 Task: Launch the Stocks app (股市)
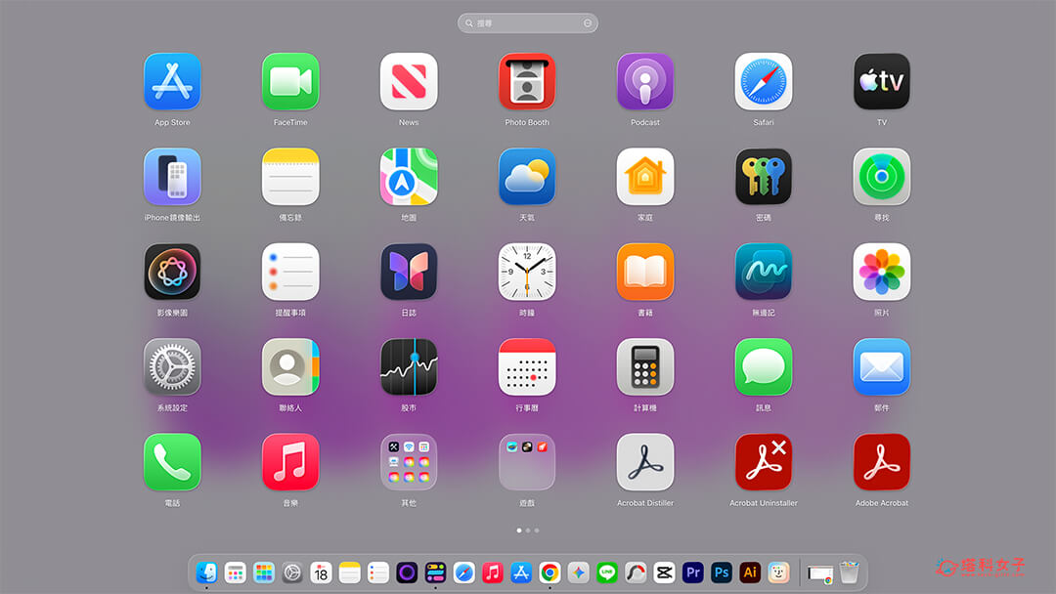pos(409,366)
